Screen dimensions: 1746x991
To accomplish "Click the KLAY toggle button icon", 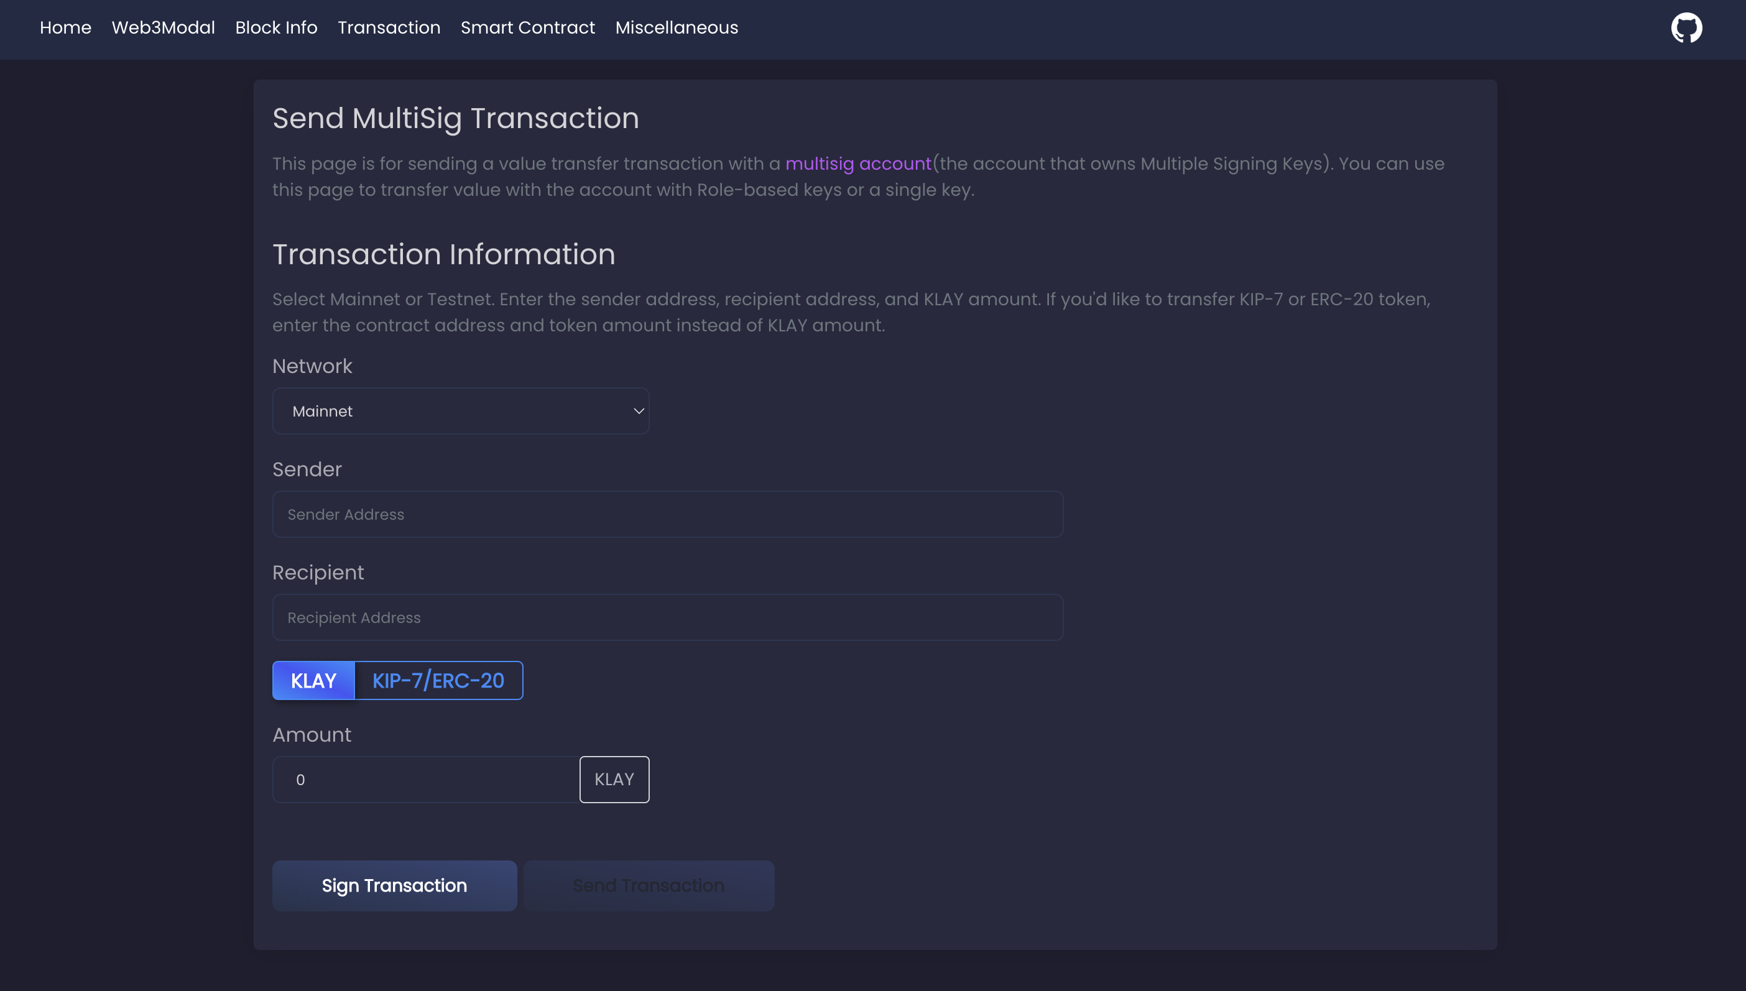I will (314, 681).
